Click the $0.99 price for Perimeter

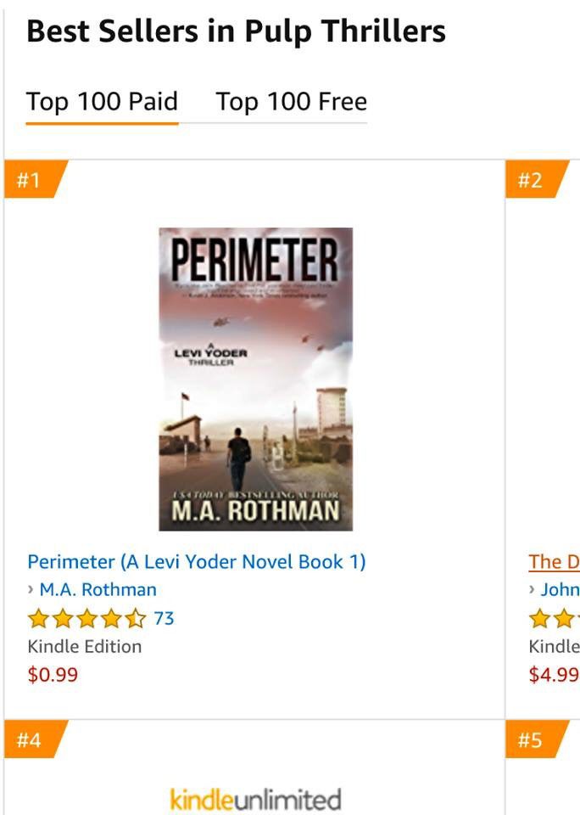tap(53, 676)
